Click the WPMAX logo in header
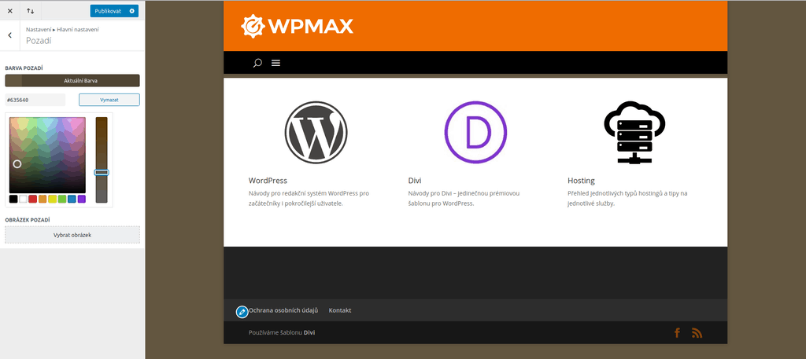 (x=297, y=26)
